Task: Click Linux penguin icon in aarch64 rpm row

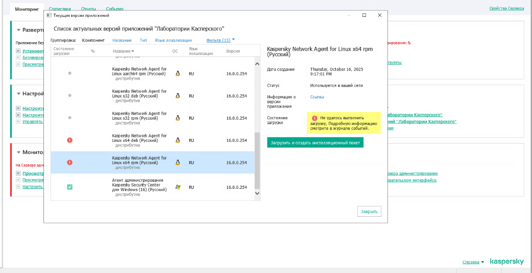Action: [178, 74]
